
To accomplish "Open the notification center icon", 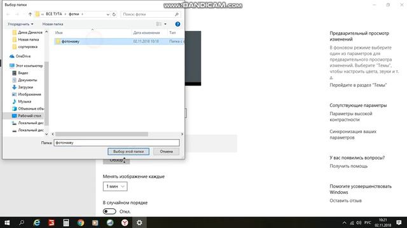I will [x=399, y=222].
